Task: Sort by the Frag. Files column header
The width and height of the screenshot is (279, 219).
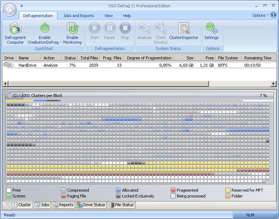Action: 112,58
